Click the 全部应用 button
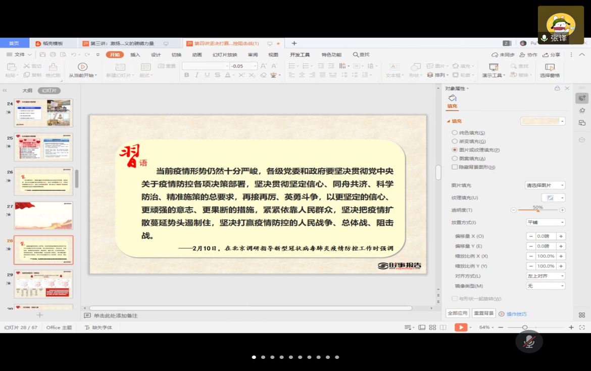 coord(458,313)
